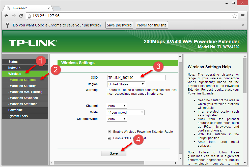
Task: Open a new browser tab
Action: 57,8
